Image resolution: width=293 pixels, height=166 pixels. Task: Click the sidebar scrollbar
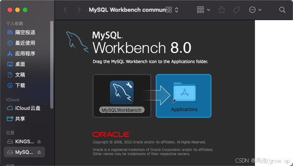52,65
